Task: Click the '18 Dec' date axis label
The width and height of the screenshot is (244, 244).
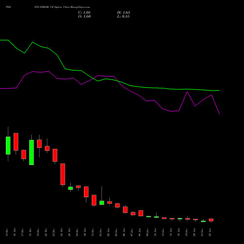Action: tap(30, 232)
